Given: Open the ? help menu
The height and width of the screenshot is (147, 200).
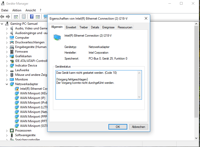Looking at the screenshot, I should 40,10.
